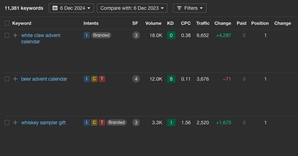Screen dimensions: 298x156
Task: Click SERP features badge 4 for beer advent calendar
Action: [136, 79]
